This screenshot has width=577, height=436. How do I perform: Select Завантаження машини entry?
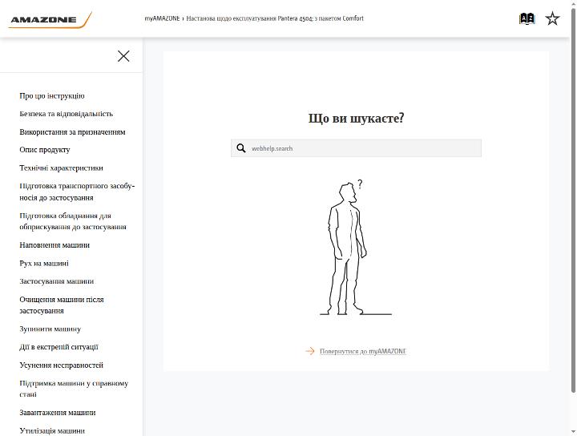coord(58,413)
